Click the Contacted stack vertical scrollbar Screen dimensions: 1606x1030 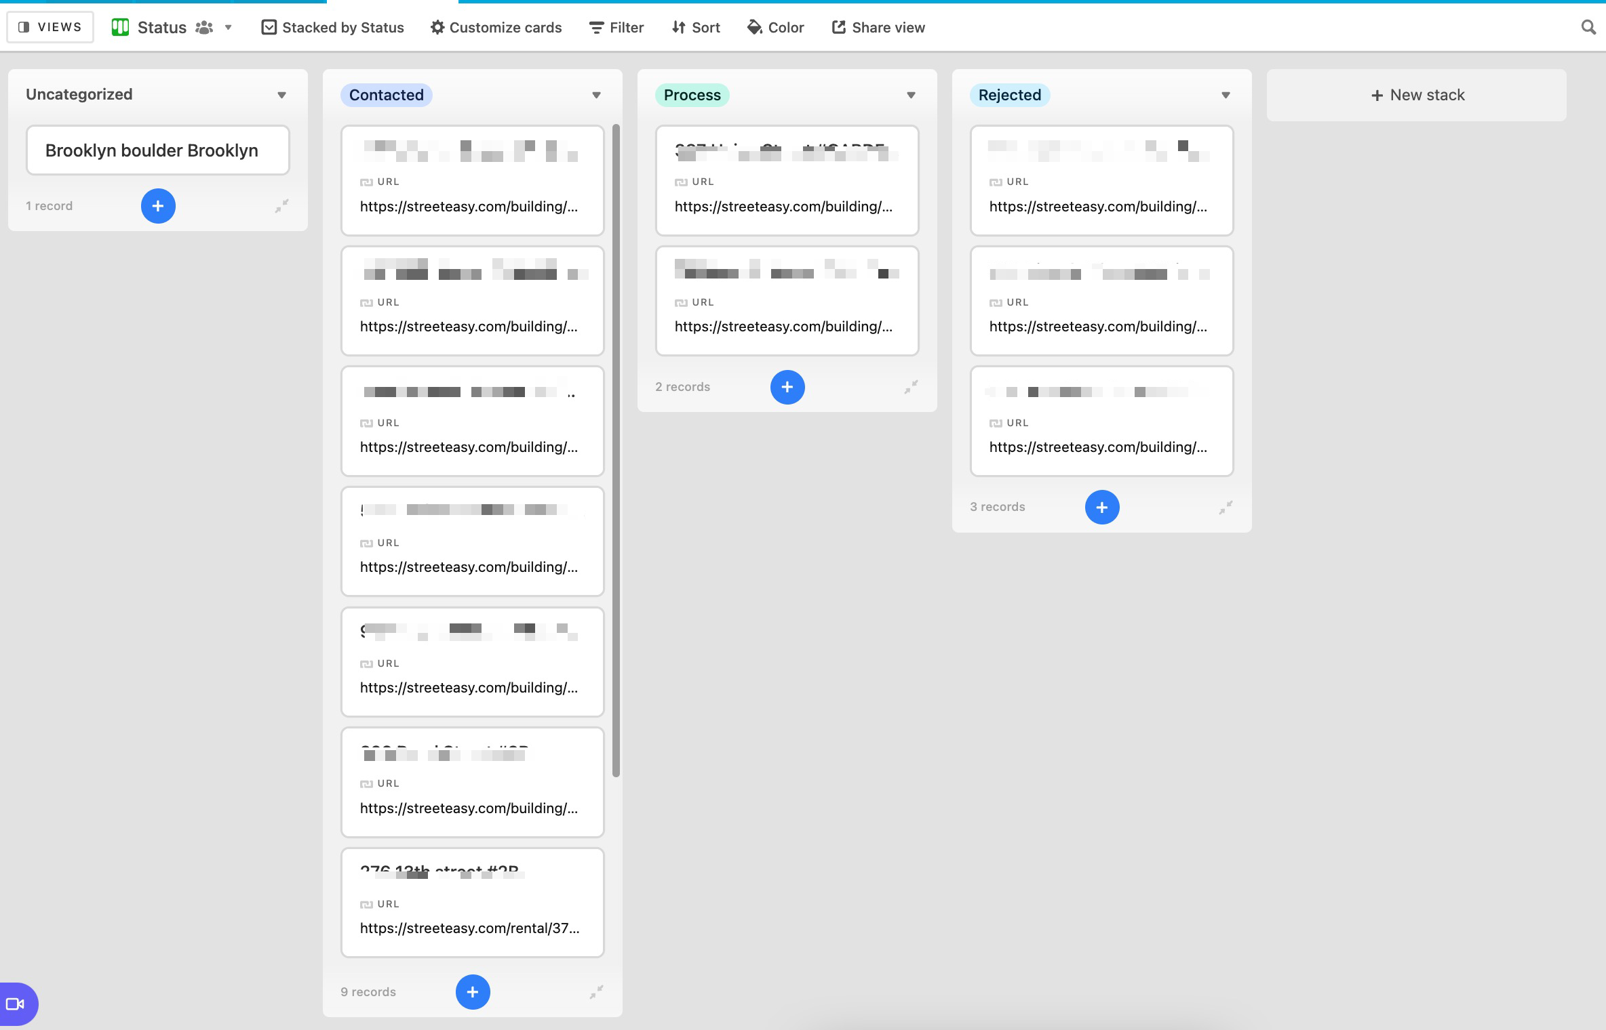coord(616,451)
